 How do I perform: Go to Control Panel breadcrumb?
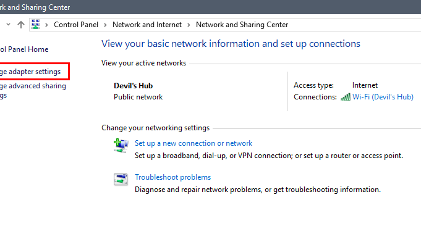(76, 25)
